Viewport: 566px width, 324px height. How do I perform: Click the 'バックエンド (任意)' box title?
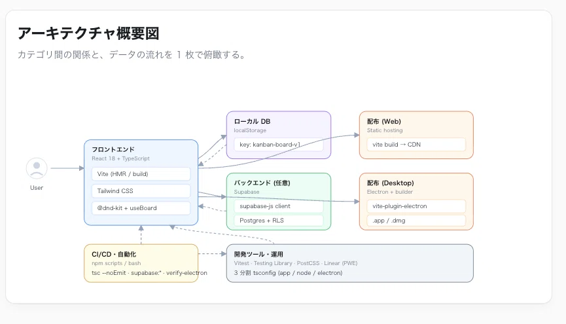262,183
